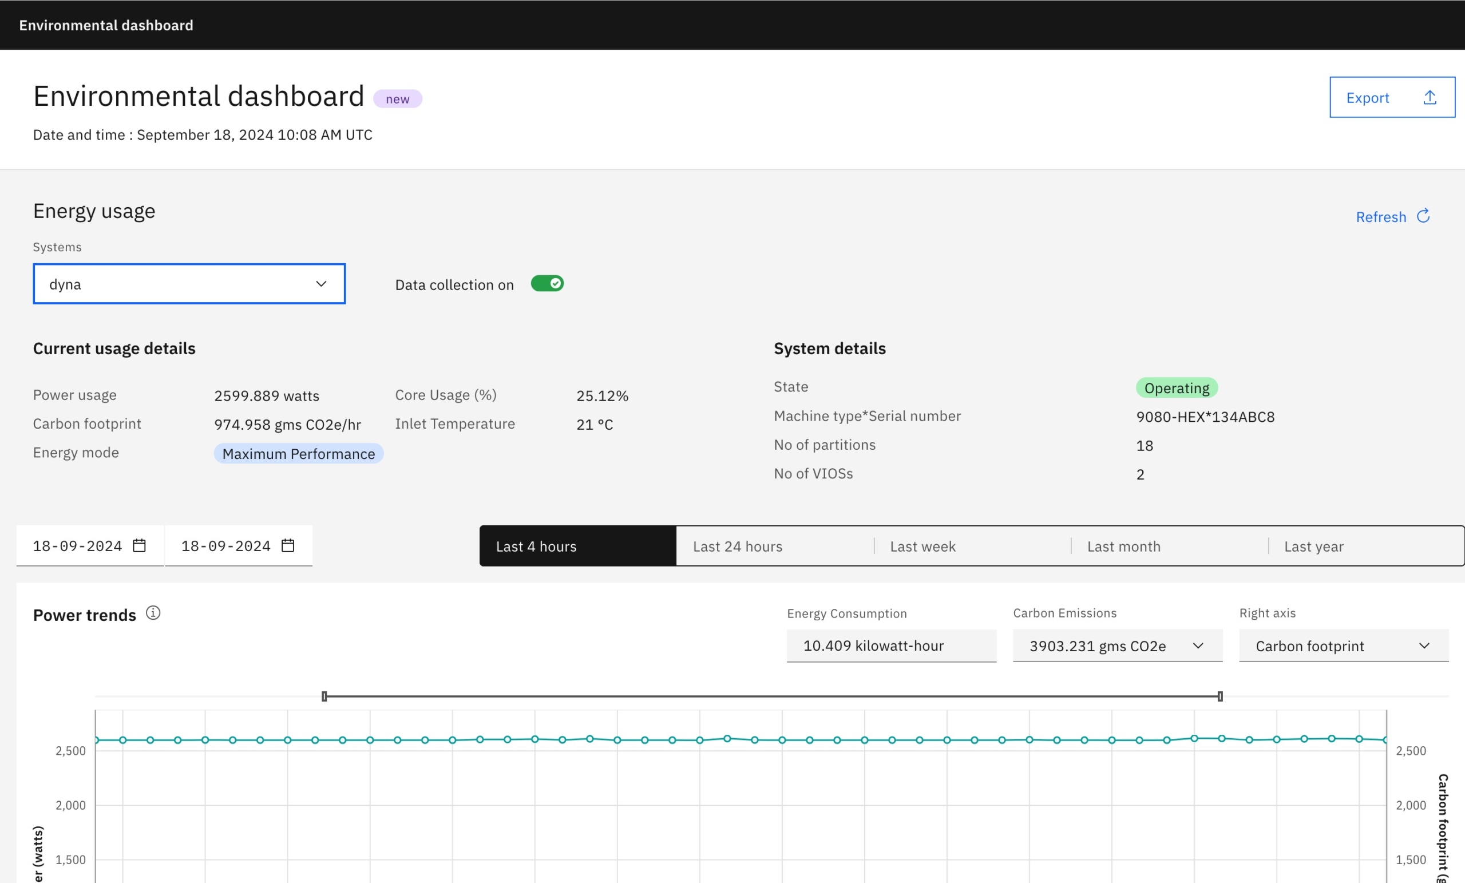Click the new badge beside the title
Screen dimensions: 1465x883
tap(397, 98)
